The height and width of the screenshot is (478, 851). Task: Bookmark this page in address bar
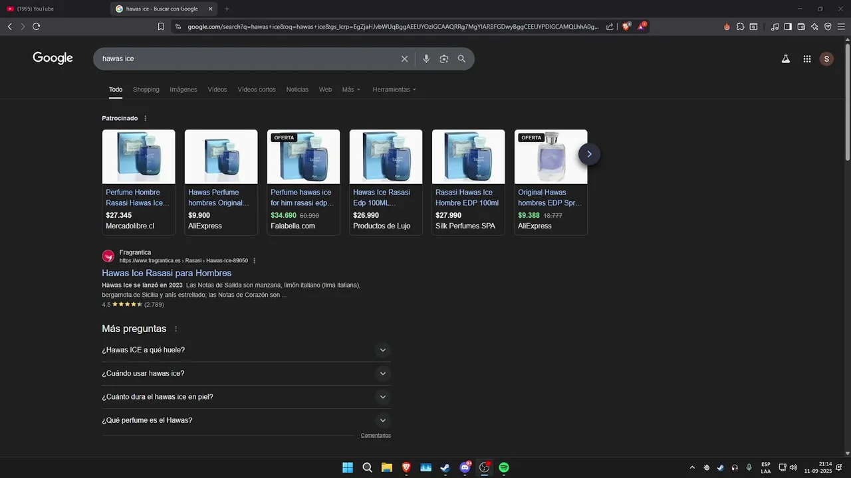[161, 27]
